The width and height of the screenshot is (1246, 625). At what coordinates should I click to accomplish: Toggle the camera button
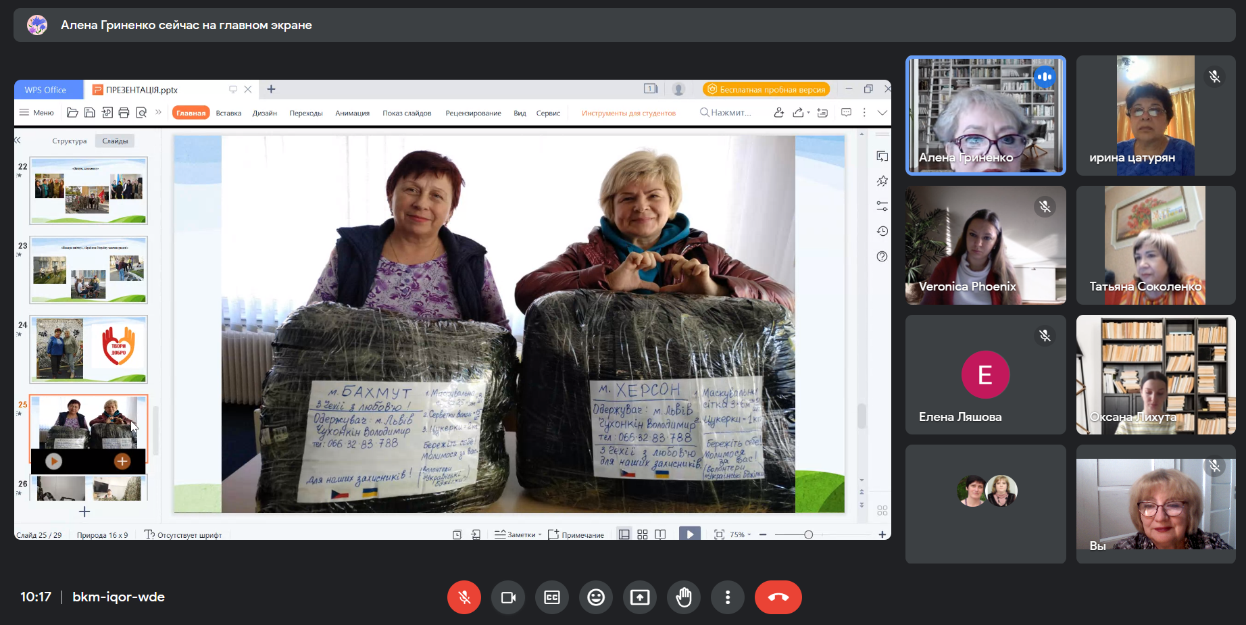point(508,597)
